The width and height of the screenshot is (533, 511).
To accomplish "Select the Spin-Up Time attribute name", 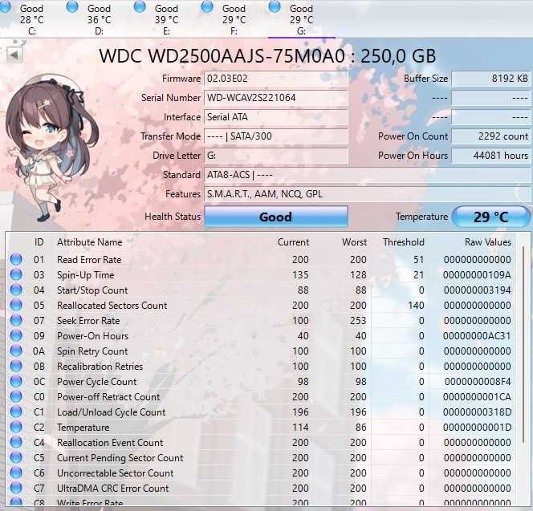I will click(x=85, y=275).
